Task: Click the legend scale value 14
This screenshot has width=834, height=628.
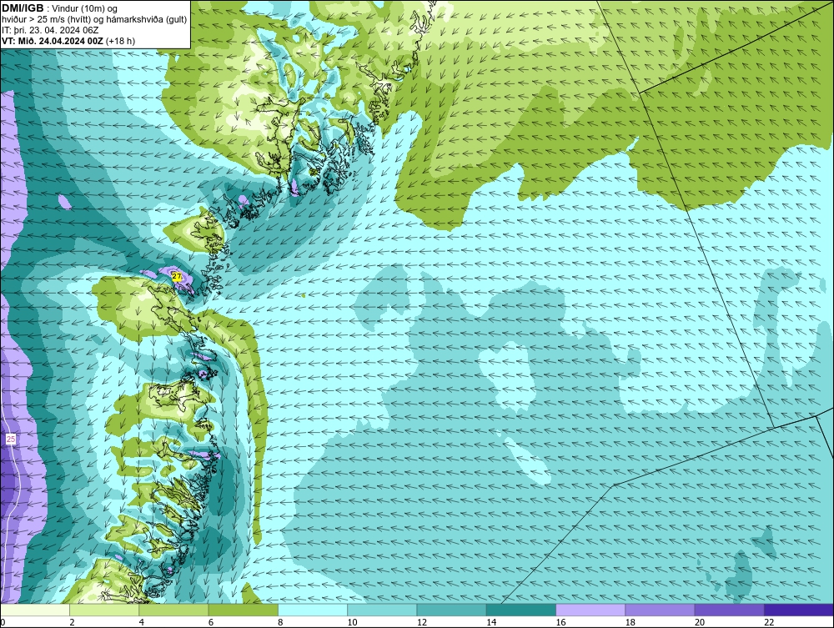Action: click(x=491, y=623)
